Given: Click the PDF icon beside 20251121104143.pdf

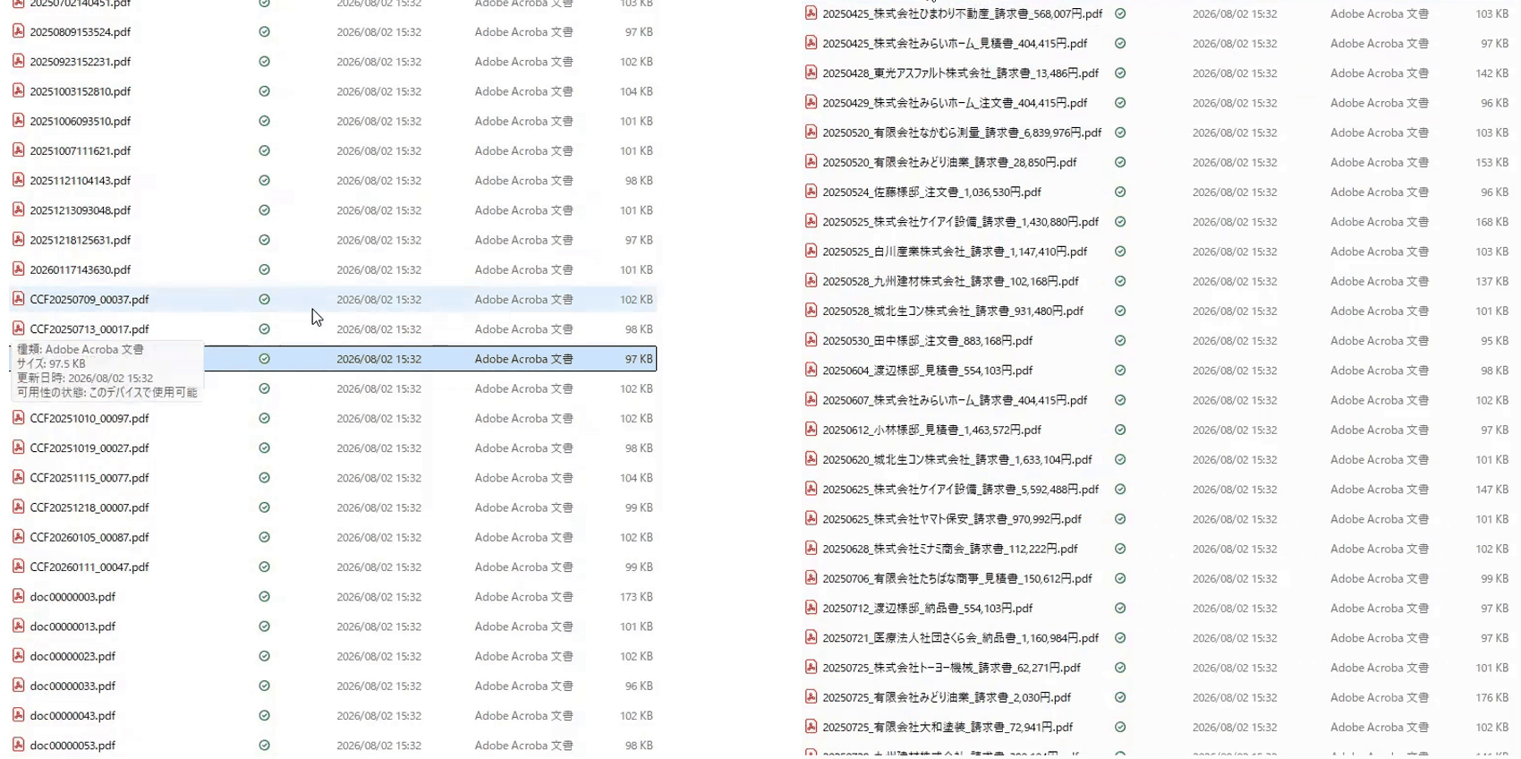Looking at the screenshot, I should click(18, 180).
